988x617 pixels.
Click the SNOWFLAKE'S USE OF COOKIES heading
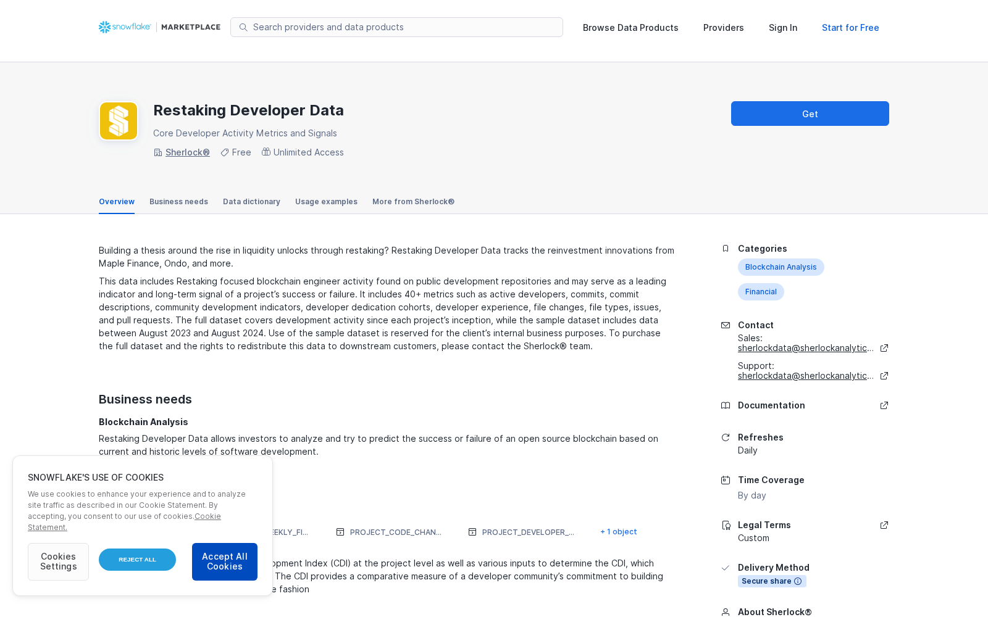(x=96, y=478)
